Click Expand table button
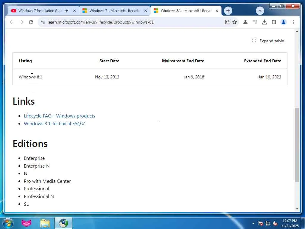305x229 pixels. pyautogui.click(x=268, y=41)
